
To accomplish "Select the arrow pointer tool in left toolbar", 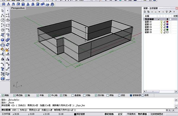I will [x=2, y=11].
